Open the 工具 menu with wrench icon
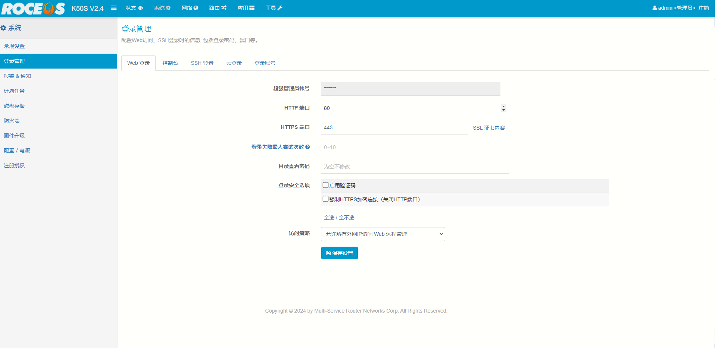Viewport: 715px width, 348px height. (x=274, y=8)
